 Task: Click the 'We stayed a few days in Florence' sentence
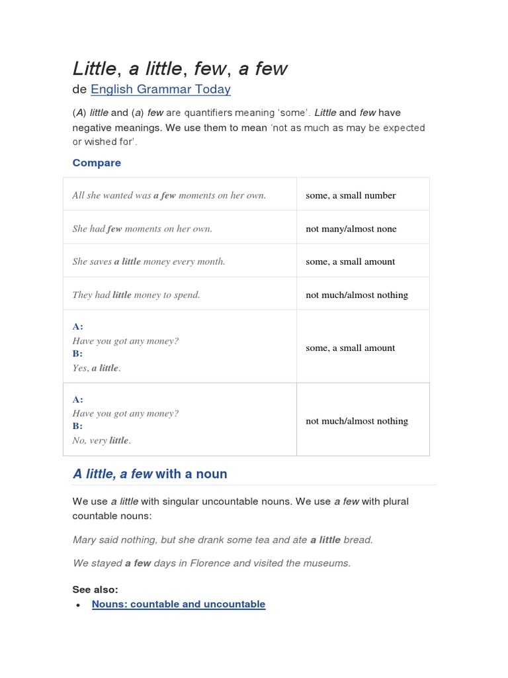point(212,563)
